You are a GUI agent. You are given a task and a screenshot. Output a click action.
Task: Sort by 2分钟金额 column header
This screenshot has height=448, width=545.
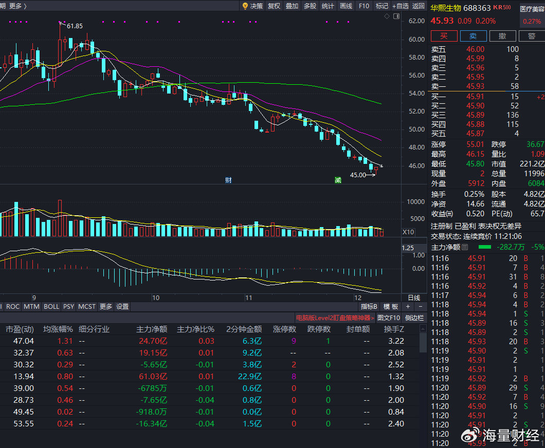coord(244,329)
